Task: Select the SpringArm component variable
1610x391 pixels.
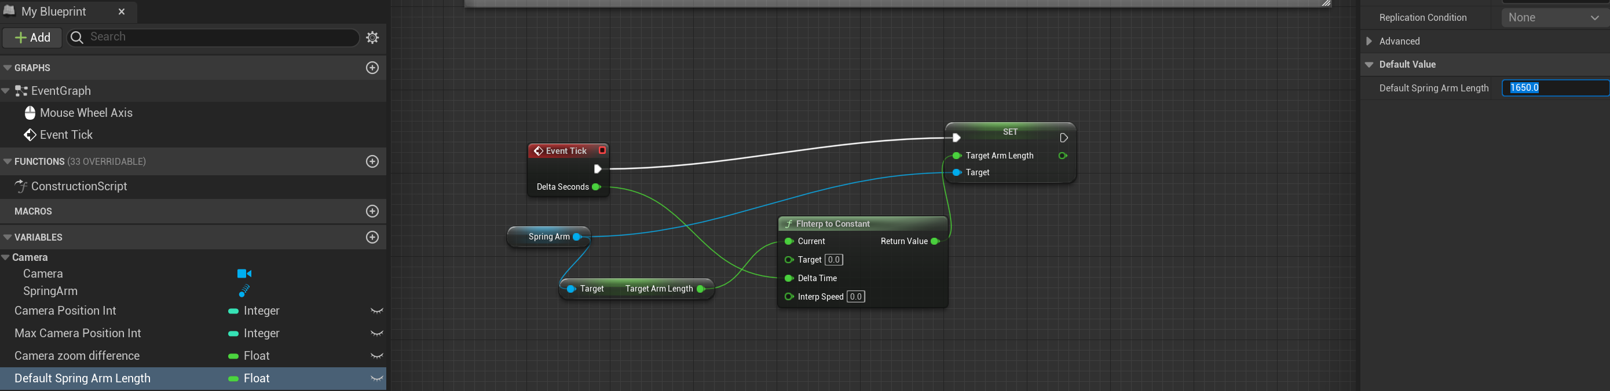Action: 50,291
